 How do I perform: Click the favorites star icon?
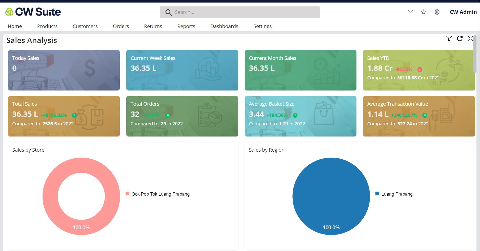pyautogui.click(x=424, y=12)
